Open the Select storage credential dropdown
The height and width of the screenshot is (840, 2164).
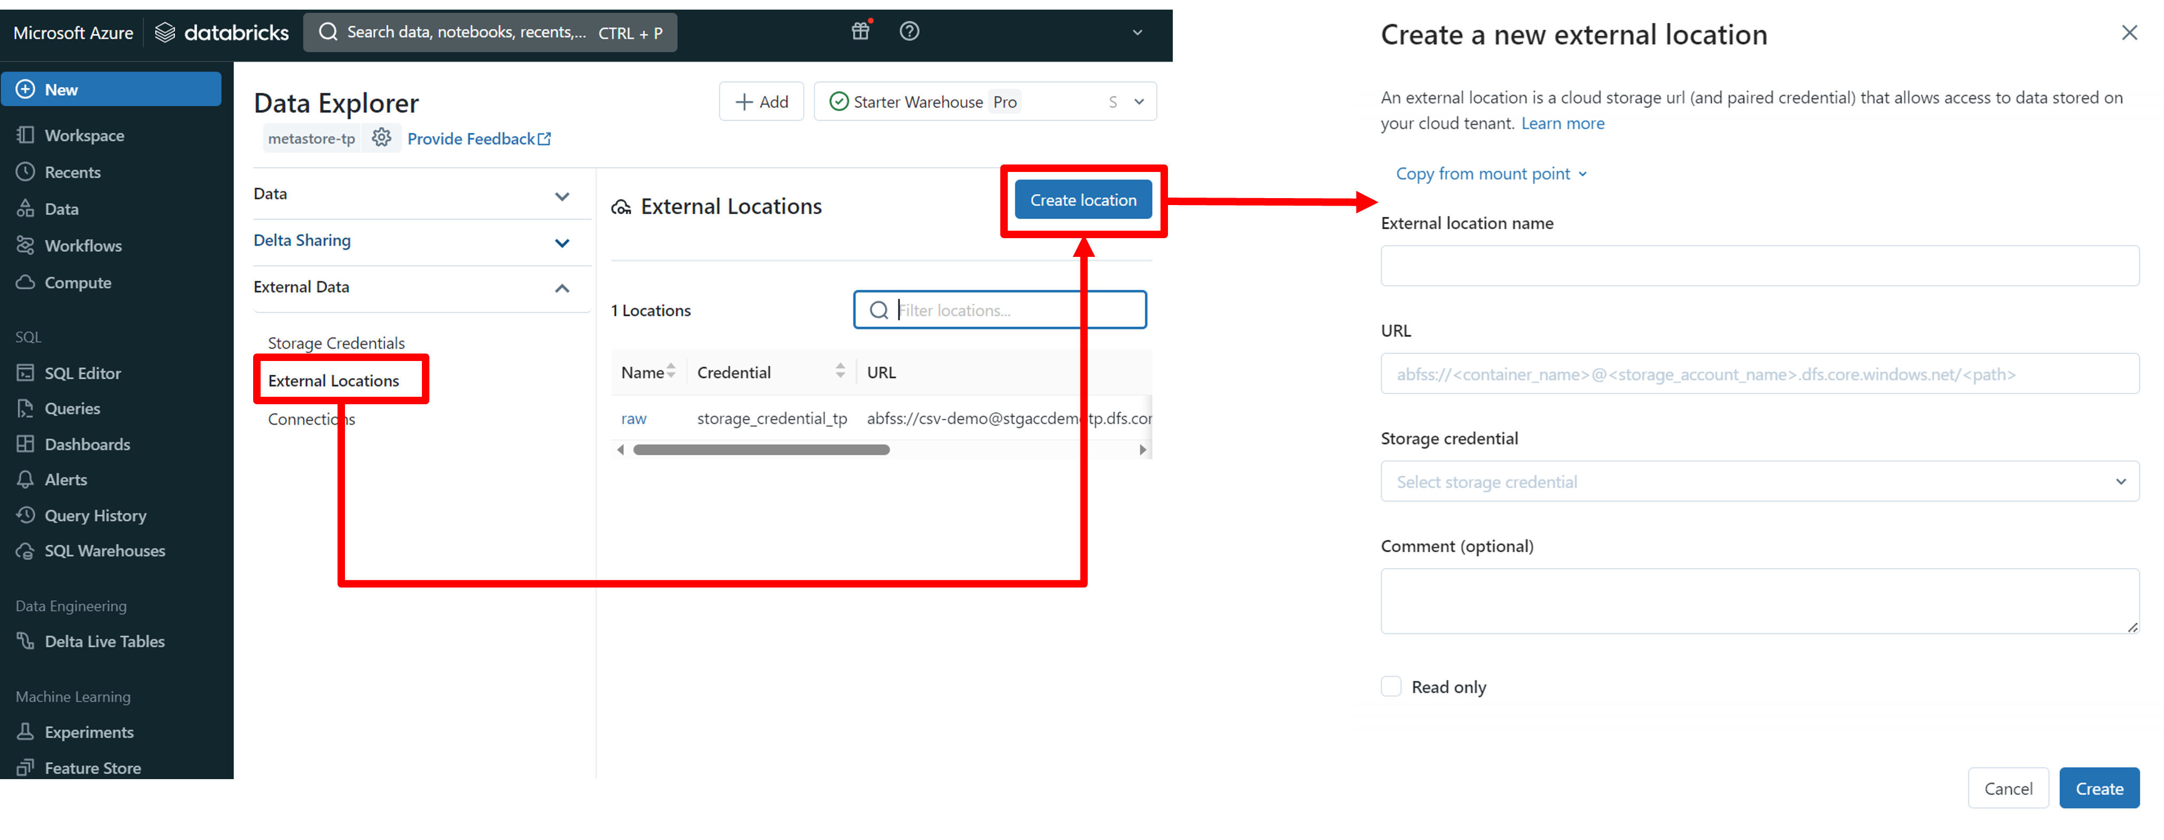[1759, 482]
